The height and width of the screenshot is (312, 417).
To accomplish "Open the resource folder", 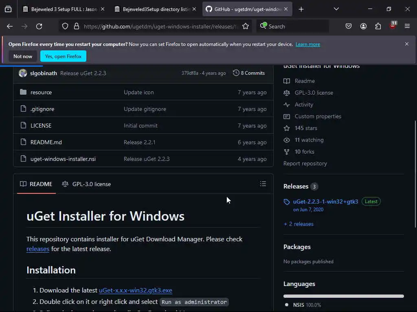I will [x=41, y=92].
